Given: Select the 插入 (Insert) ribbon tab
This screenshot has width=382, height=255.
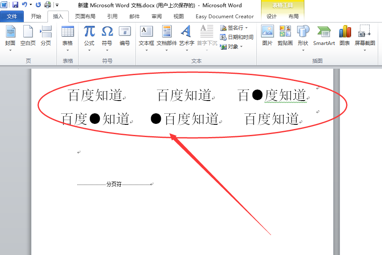Looking at the screenshot, I should pos(58,16).
